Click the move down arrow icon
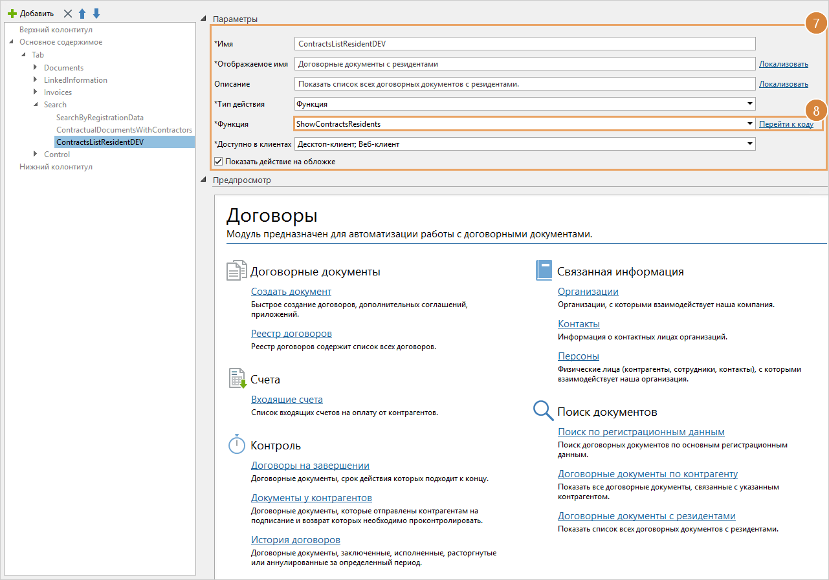Screen dimensions: 829x580 click(x=96, y=14)
